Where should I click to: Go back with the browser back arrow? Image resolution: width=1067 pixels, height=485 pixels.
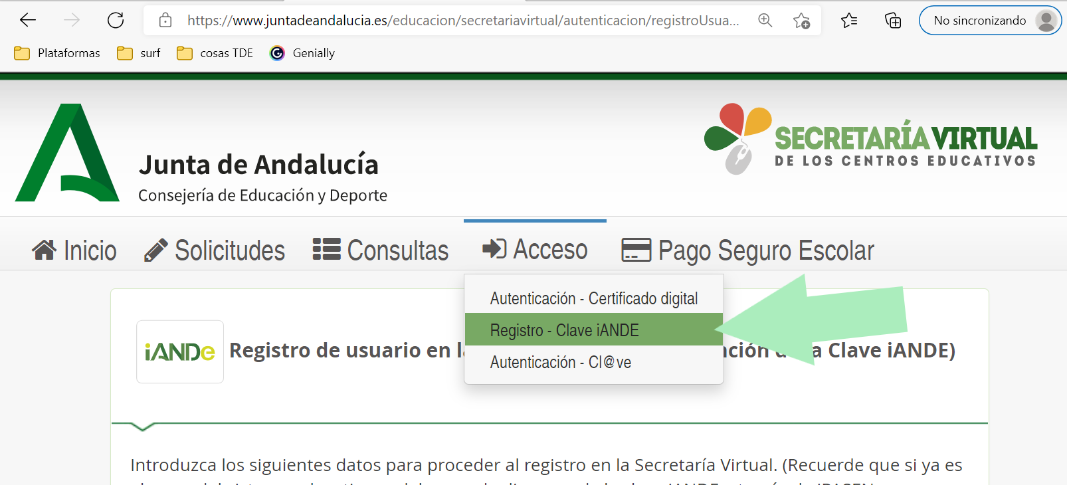(28, 20)
